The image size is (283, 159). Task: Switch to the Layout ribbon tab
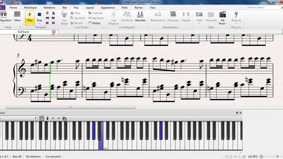click(x=90, y=8)
